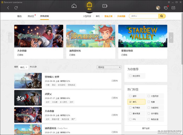Viewport: 183px width, 135px height.
Task: Open the Store (商店) bag icon
Action: (x=89, y=5)
